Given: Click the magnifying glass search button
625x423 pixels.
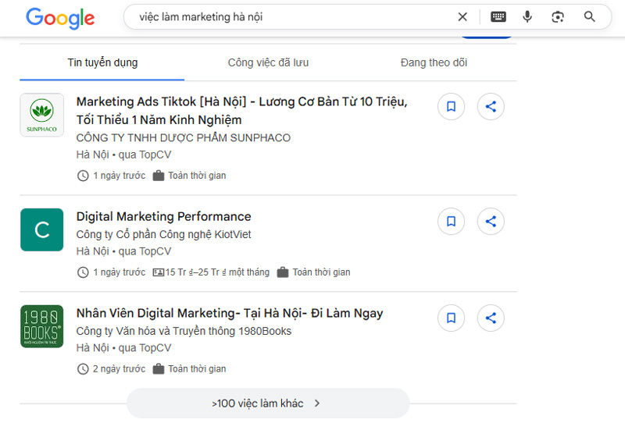Looking at the screenshot, I should 590,16.
